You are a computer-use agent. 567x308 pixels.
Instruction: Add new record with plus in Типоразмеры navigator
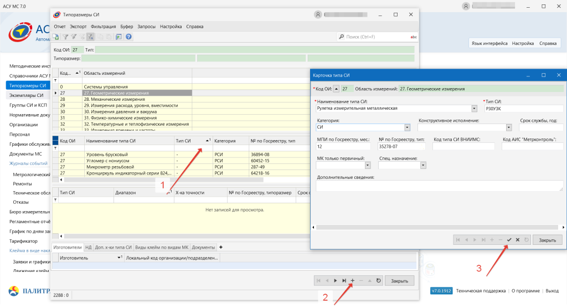coord(353,281)
